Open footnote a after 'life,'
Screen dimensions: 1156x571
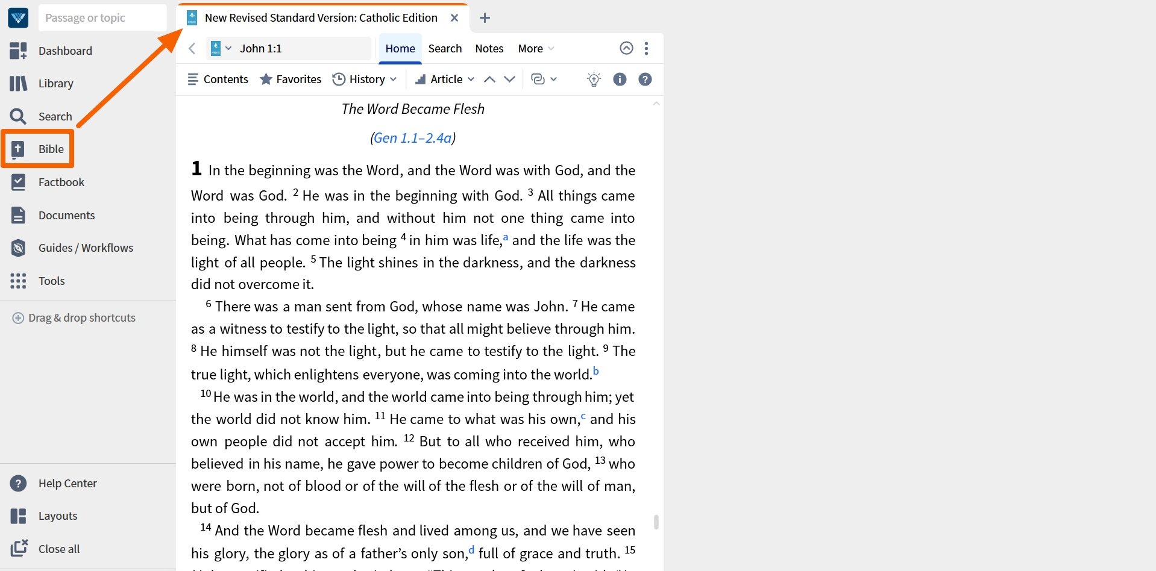tap(506, 237)
